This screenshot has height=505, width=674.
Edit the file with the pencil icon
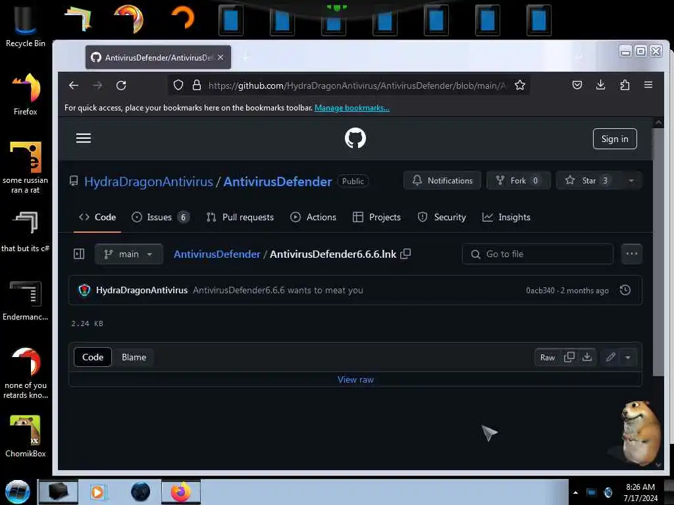click(610, 357)
